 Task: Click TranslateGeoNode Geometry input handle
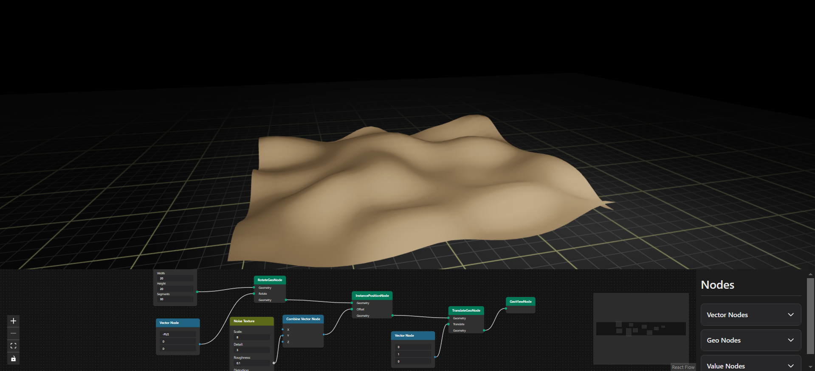[x=448, y=318]
